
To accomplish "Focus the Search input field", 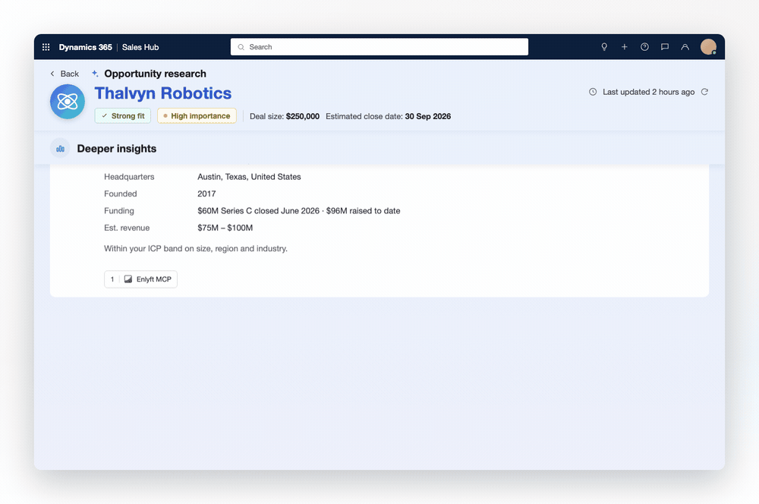I will point(379,47).
